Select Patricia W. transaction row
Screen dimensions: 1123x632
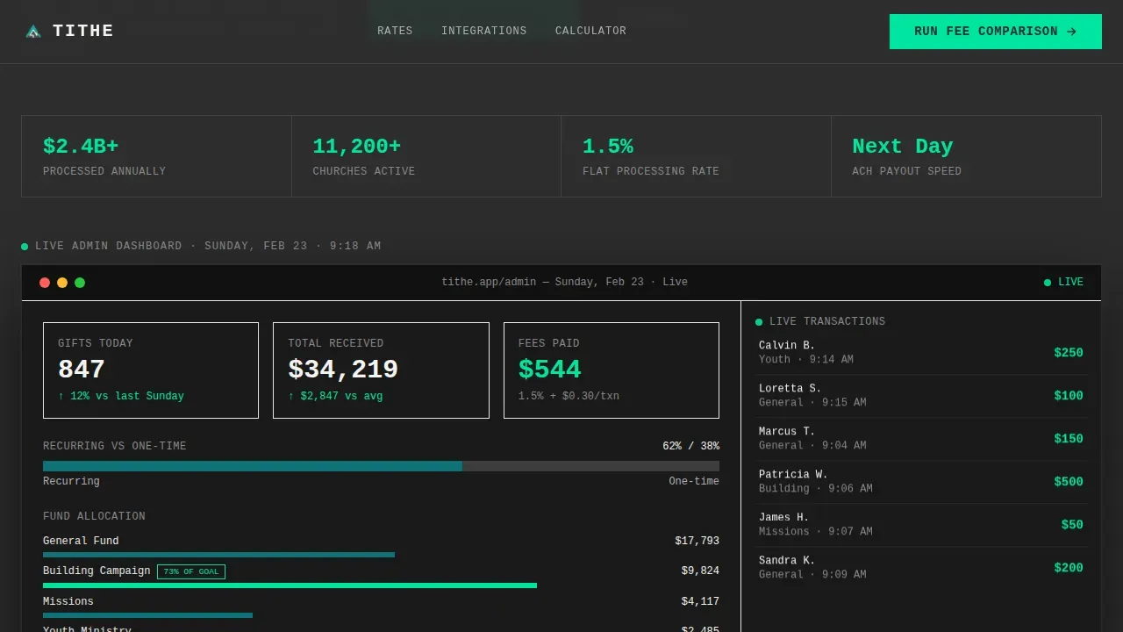point(921,482)
